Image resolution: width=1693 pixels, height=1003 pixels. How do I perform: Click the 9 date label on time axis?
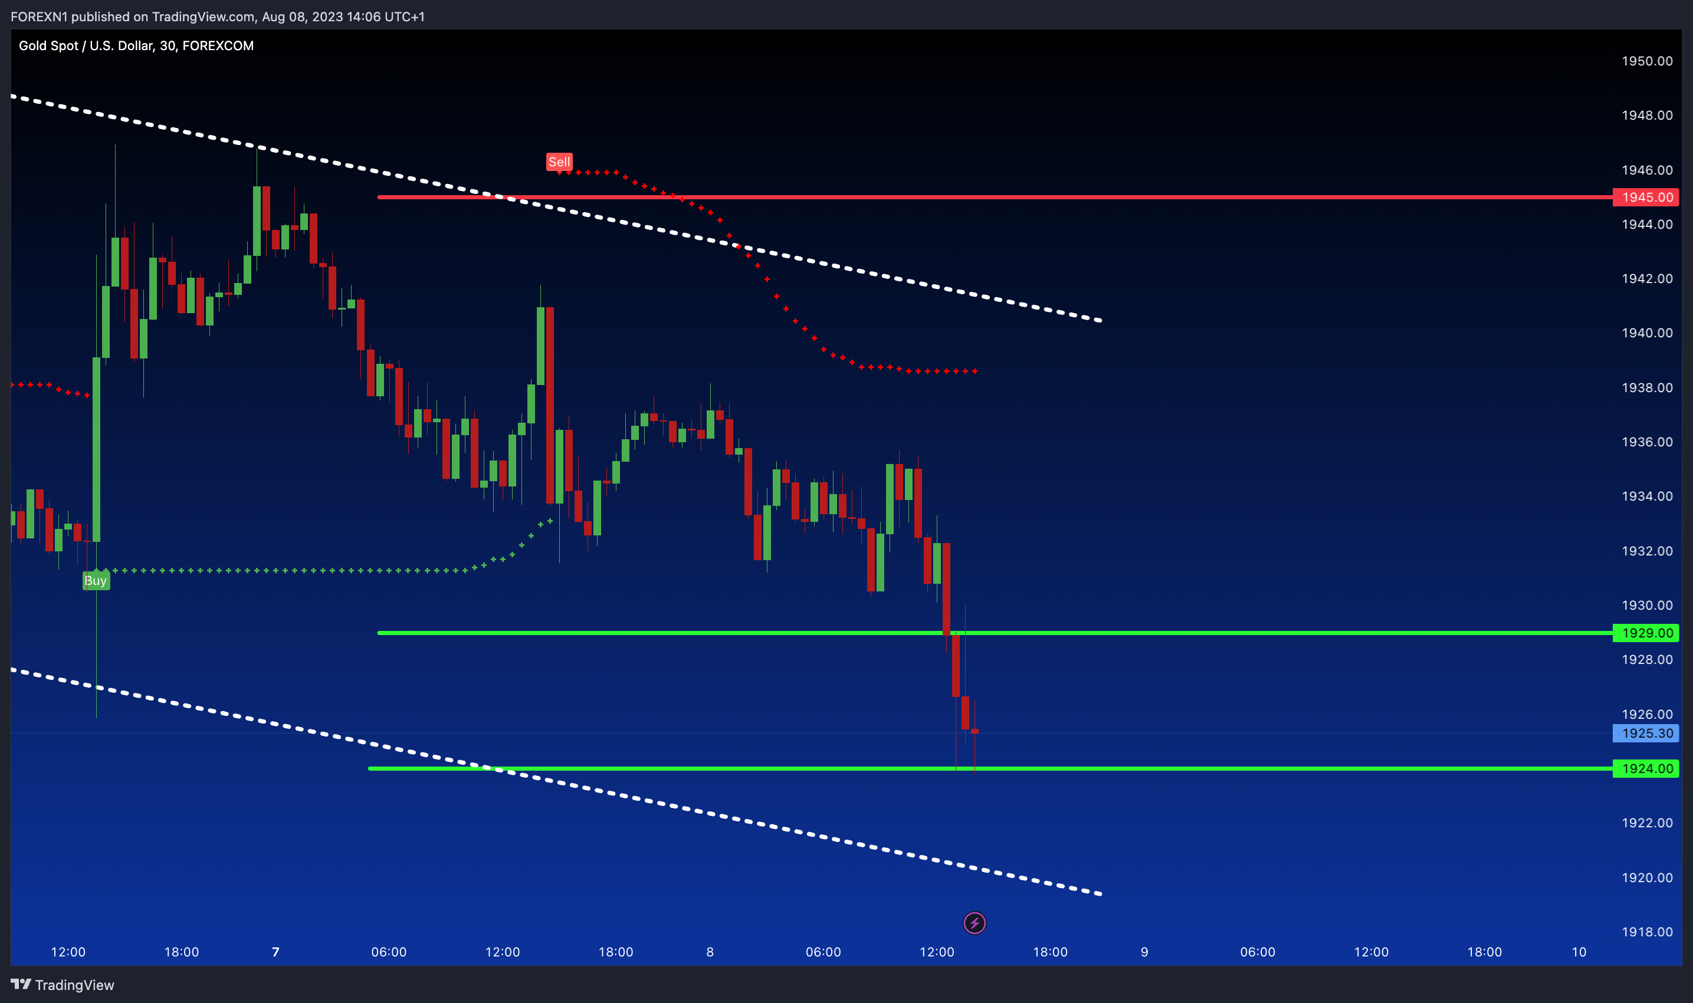tap(1144, 952)
